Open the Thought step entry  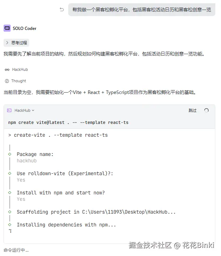click(18, 81)
